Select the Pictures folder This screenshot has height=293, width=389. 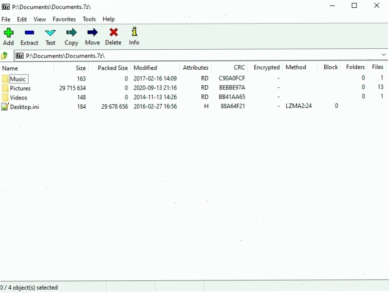click(20, 88)
